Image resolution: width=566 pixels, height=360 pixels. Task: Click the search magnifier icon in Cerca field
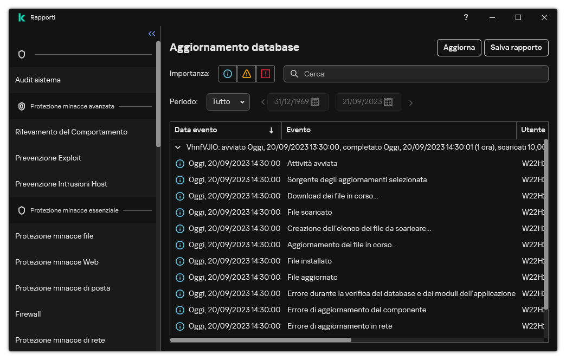(293, 74)
